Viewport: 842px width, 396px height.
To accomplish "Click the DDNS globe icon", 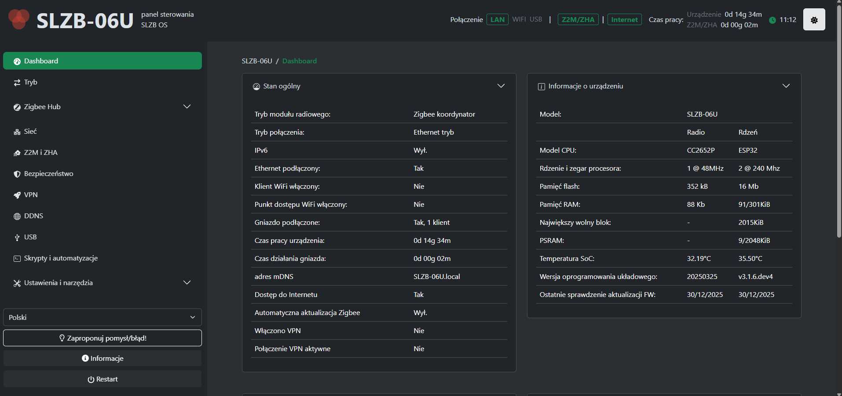I will (17, 216).
